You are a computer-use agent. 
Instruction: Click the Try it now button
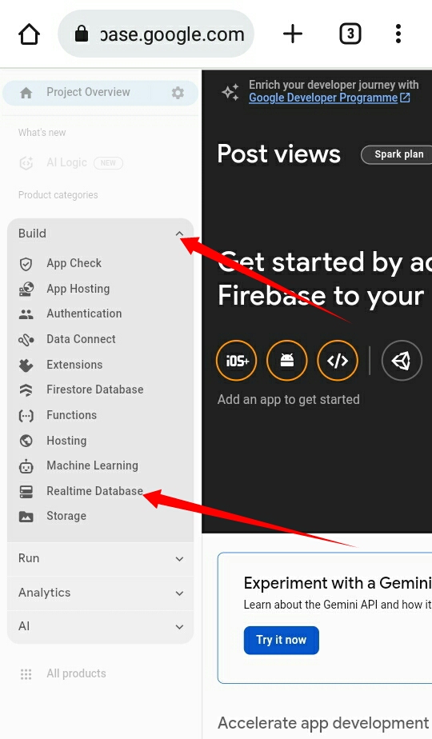tap(281, 640)
